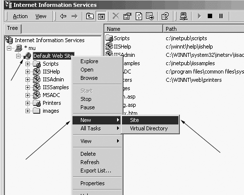
Task: Select Site in New submenu
Action: 150,120
